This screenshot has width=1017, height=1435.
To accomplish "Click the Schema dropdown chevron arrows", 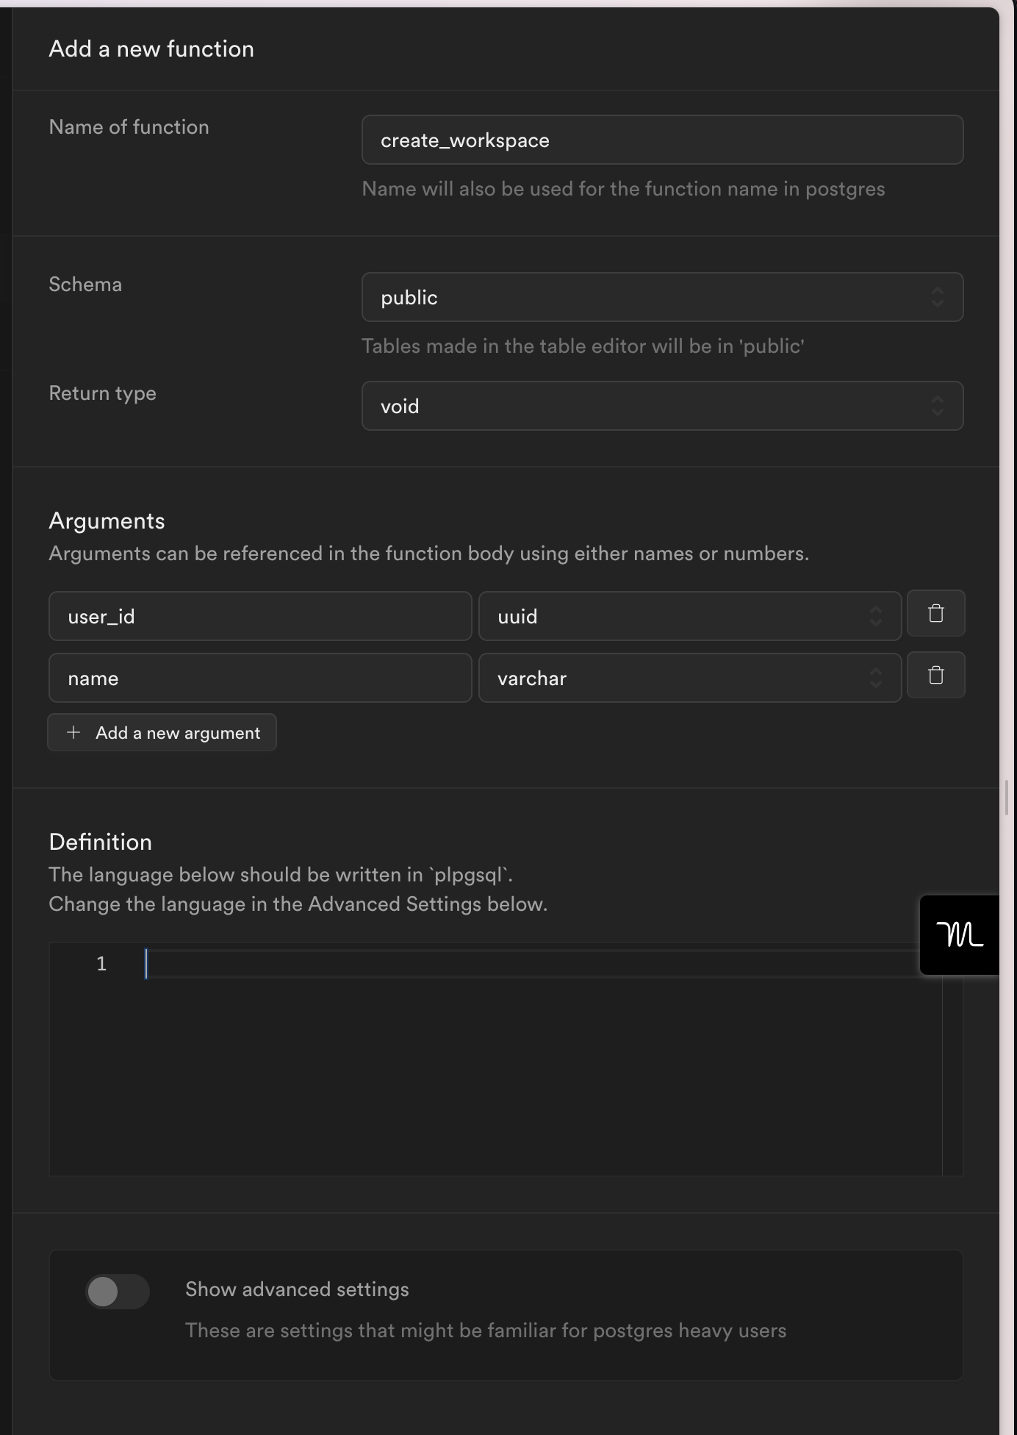I will pyautogui.click(x=938, y=297).
